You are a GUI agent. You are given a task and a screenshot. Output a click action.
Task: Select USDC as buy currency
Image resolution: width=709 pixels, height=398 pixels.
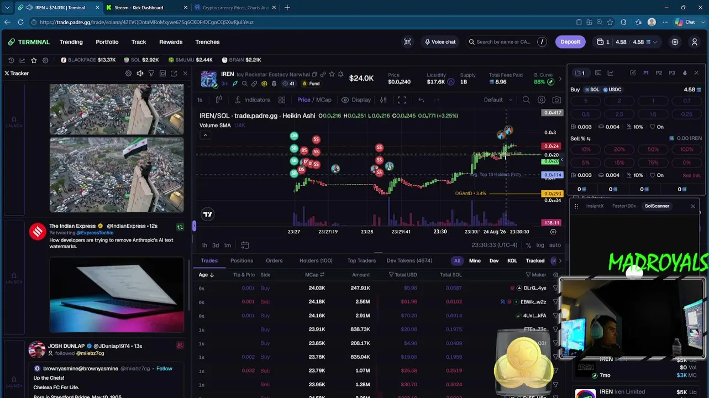612,90
